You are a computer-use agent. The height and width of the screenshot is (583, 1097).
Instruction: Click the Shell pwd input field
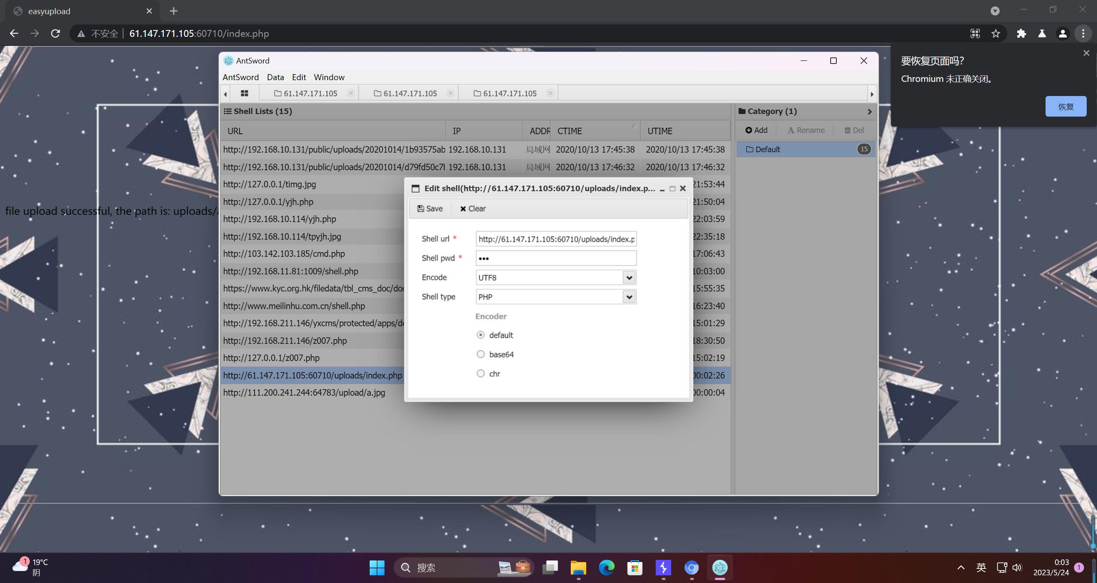pos(556,258)
